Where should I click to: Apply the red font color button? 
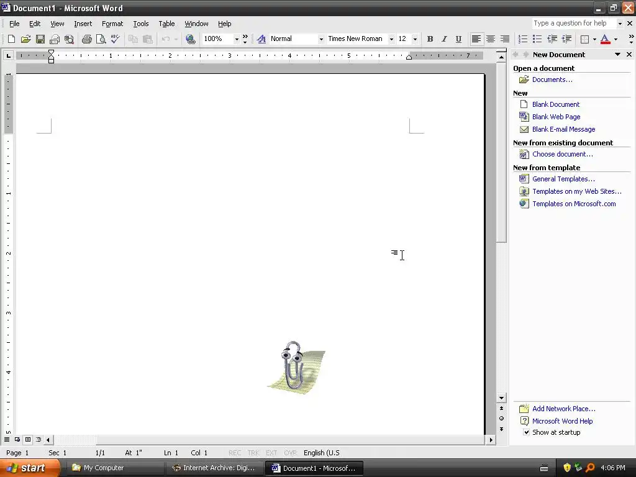[605, 39]
